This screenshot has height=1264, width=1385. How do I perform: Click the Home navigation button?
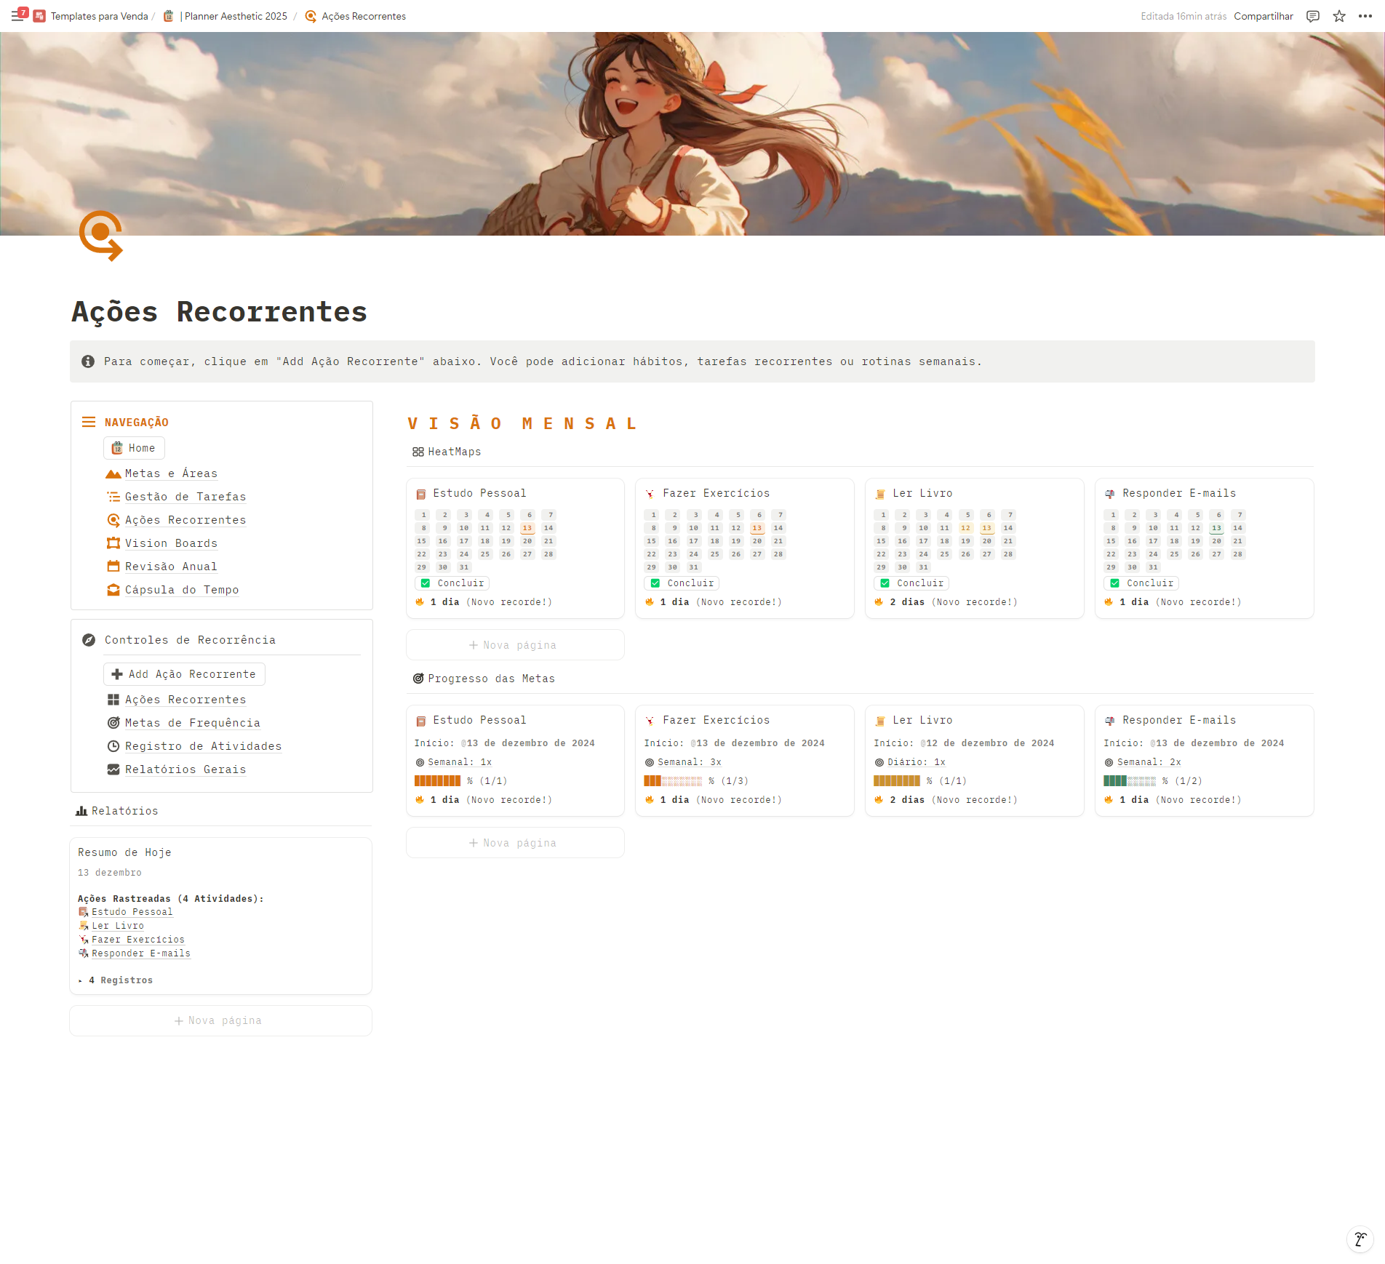pos(134,448)
